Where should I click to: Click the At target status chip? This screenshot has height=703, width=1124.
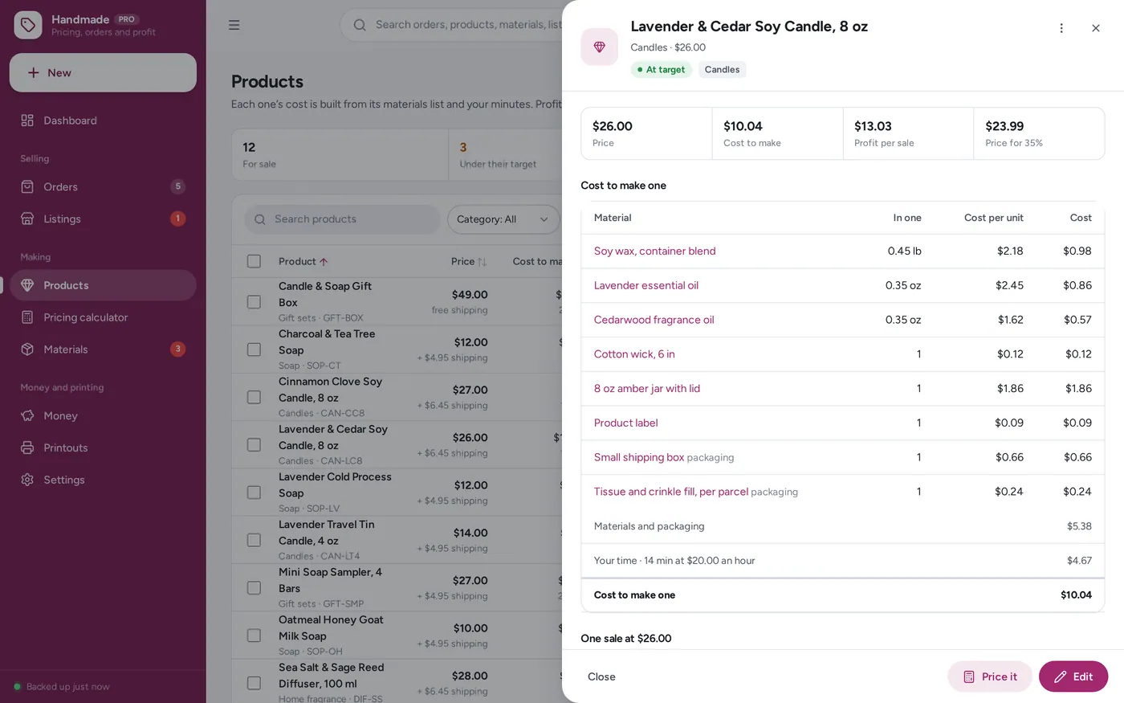pos(662,70)
